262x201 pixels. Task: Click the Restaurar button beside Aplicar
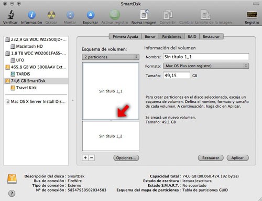(211, 158)
